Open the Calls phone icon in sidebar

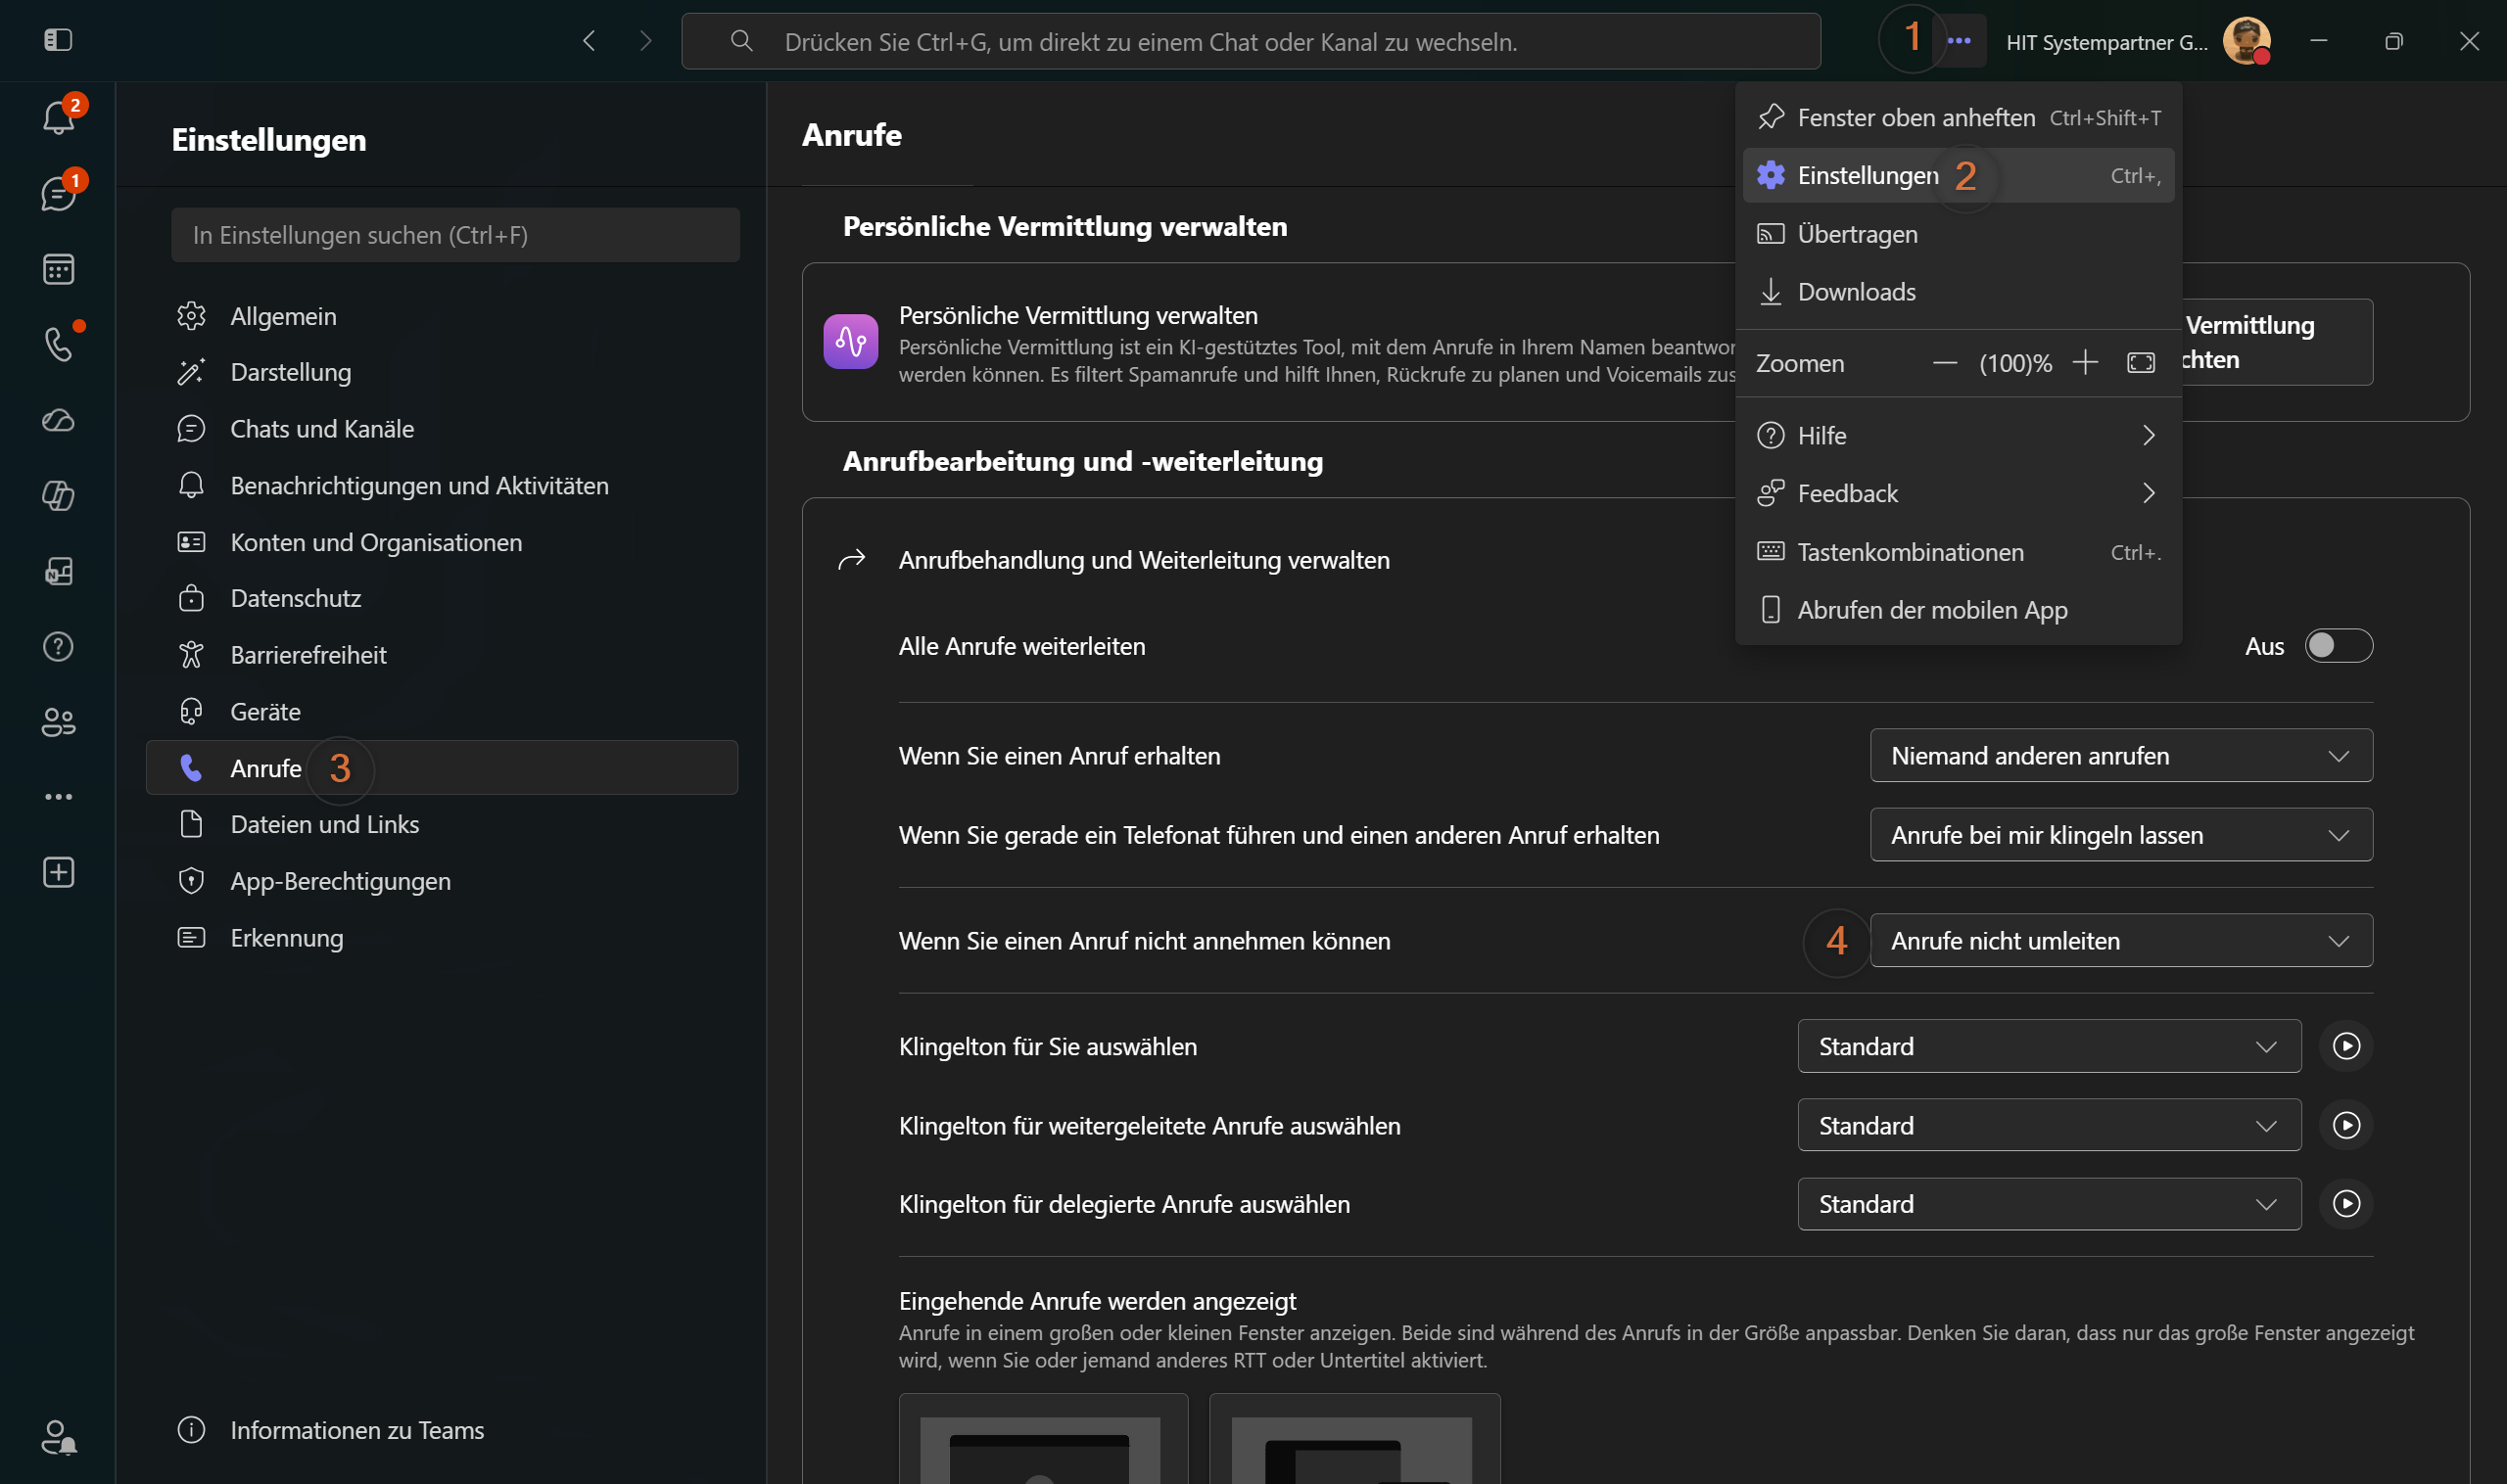[58, 344]
